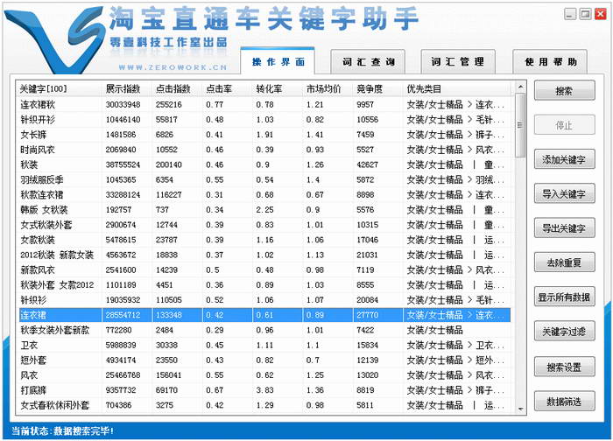This screenshot has height=441, width=613.
Task: Select the 秋款连衣裙 keyword row
Action: [x=264, y=195]
